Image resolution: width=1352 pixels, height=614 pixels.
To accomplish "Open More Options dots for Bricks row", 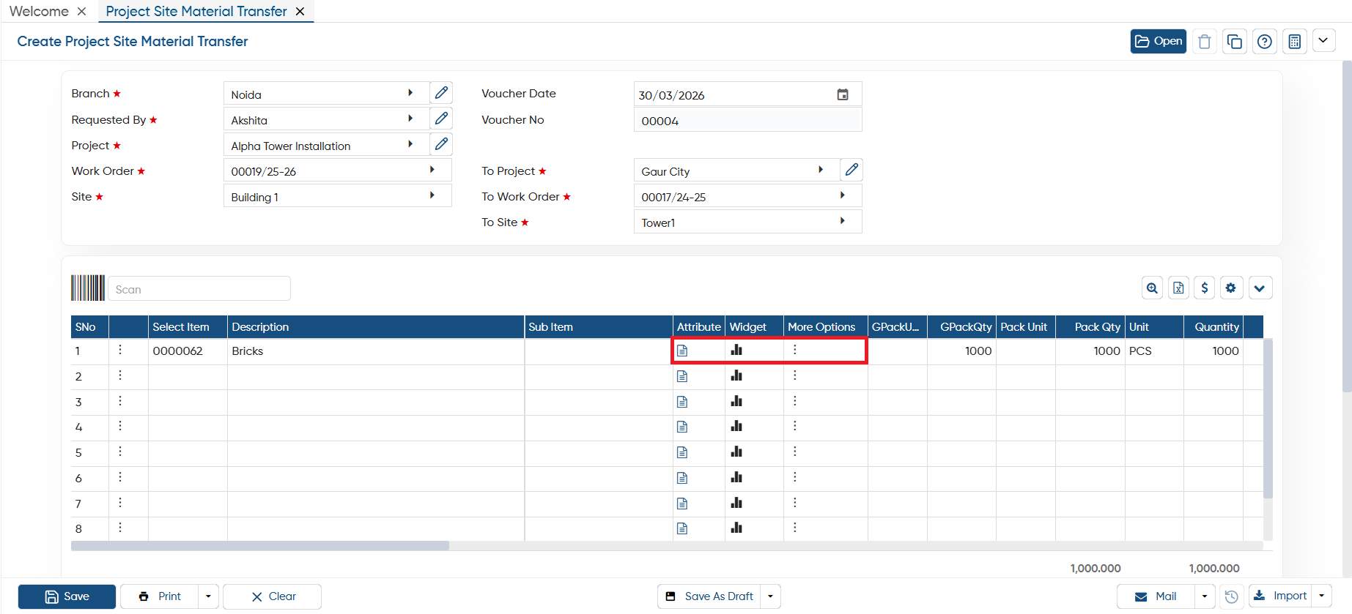I will 795,350.
